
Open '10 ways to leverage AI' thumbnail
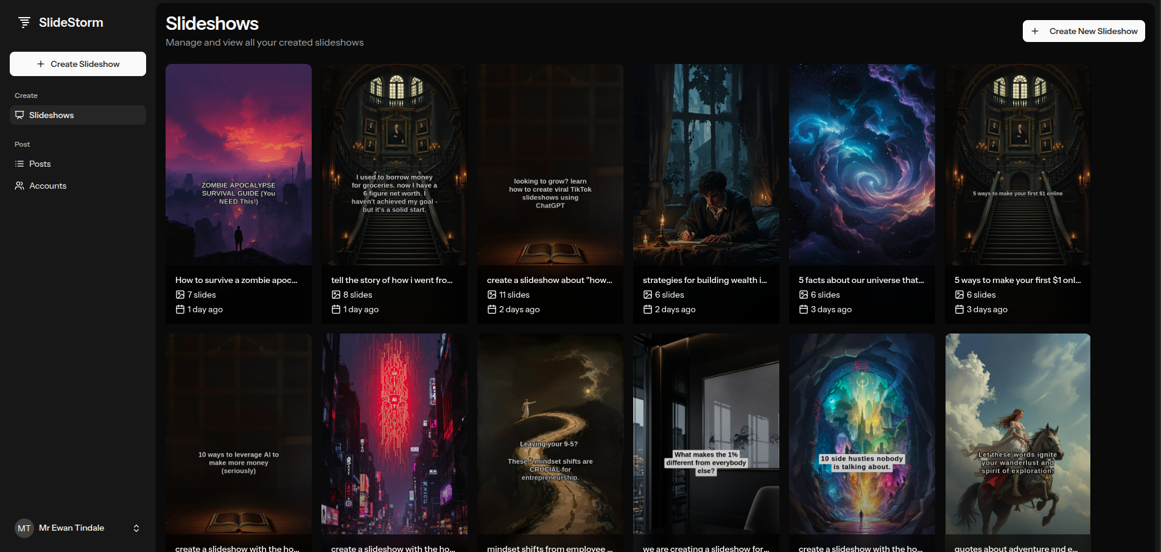coord(239,434)
